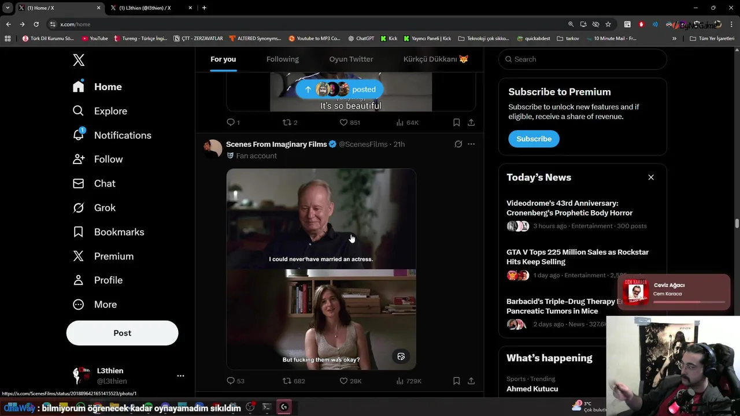
Task: Click Subscribe in the Premium card
Action: point(534,139)
